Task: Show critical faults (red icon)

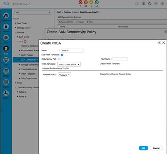Action: [80, 2]
